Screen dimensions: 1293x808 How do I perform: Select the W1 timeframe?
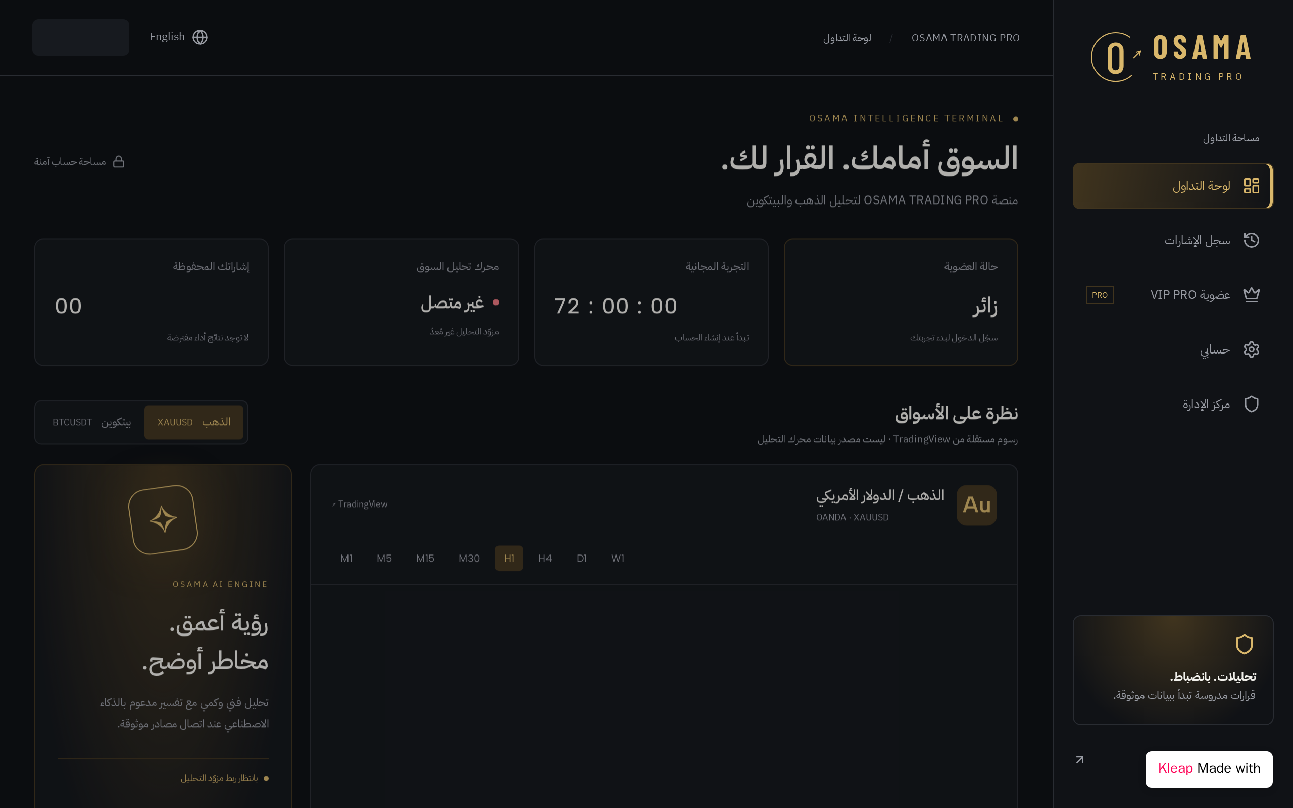tap(618, 559)
